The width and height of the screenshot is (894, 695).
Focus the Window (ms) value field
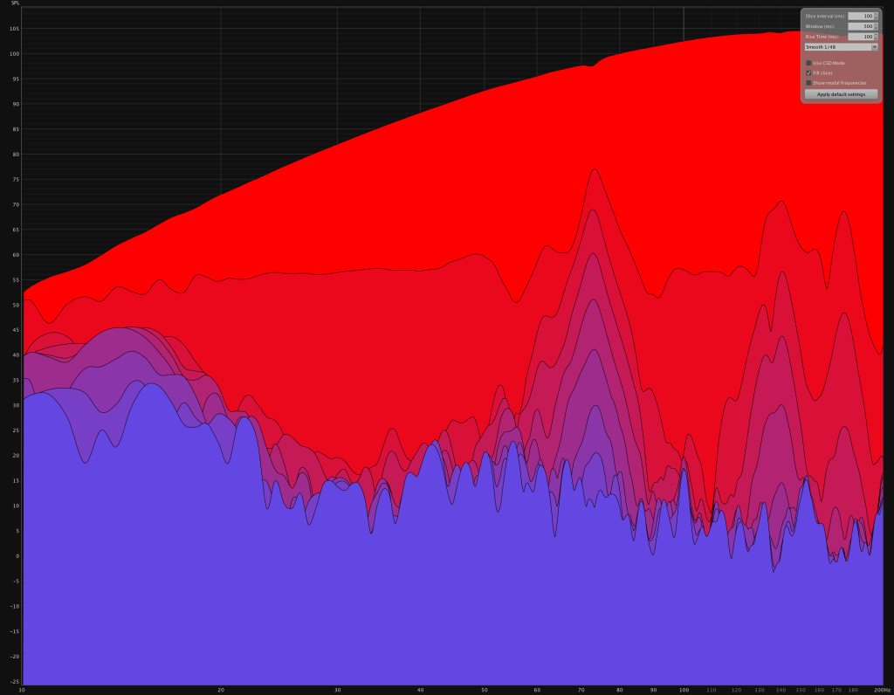860,26
